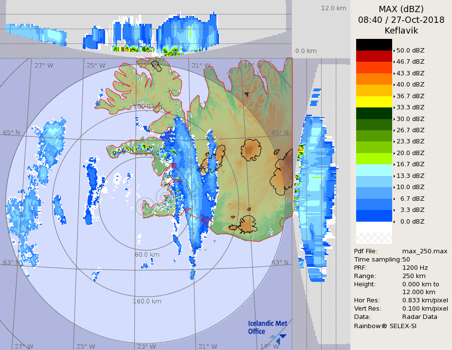452x350 pixels.
Task: Select the black swatch atop the legend
Action: tap(374, 45)
